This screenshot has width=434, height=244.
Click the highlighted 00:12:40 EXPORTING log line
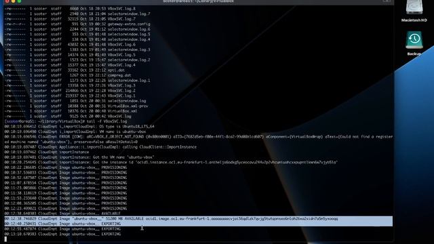pyautogui.click(x=198, y=224)
